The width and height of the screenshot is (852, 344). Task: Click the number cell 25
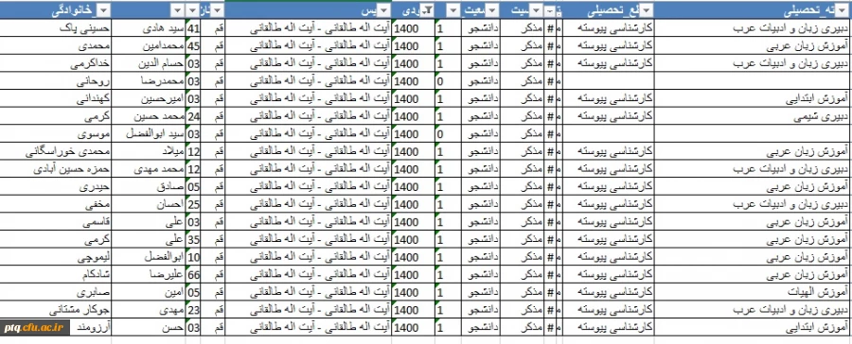tap(193, 204)
